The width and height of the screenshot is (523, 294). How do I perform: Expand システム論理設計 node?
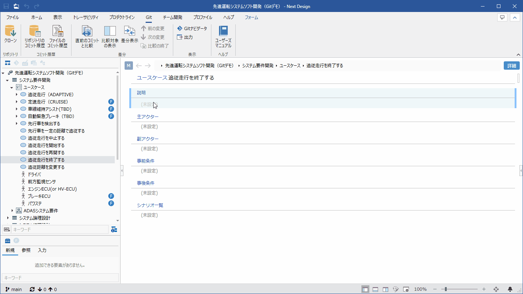click(x=8, y=218)
